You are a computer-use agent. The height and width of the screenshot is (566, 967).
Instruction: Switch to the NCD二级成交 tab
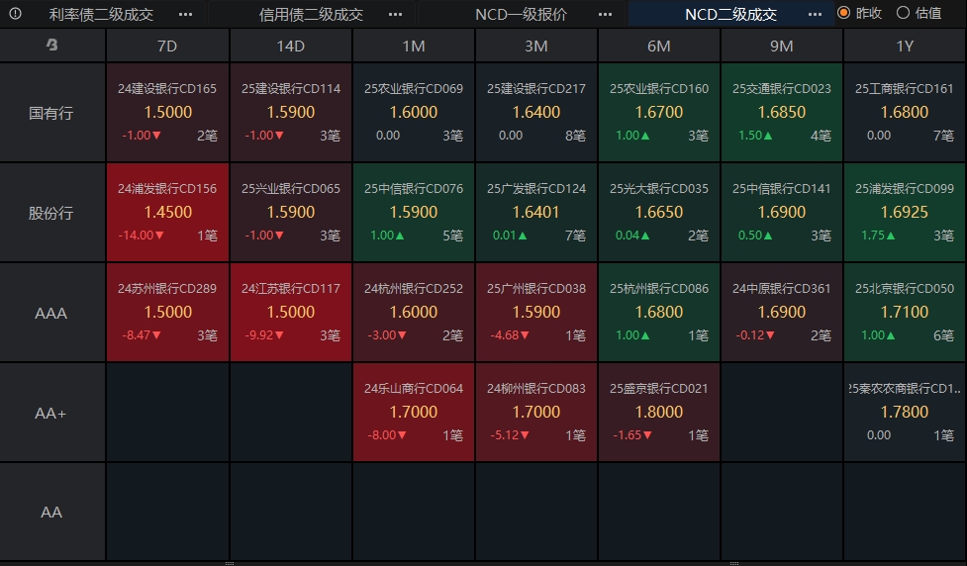point(730,14)
